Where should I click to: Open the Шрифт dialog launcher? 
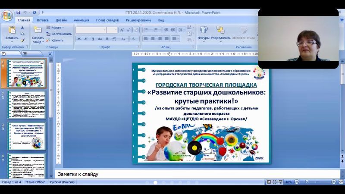coord(138,47)
